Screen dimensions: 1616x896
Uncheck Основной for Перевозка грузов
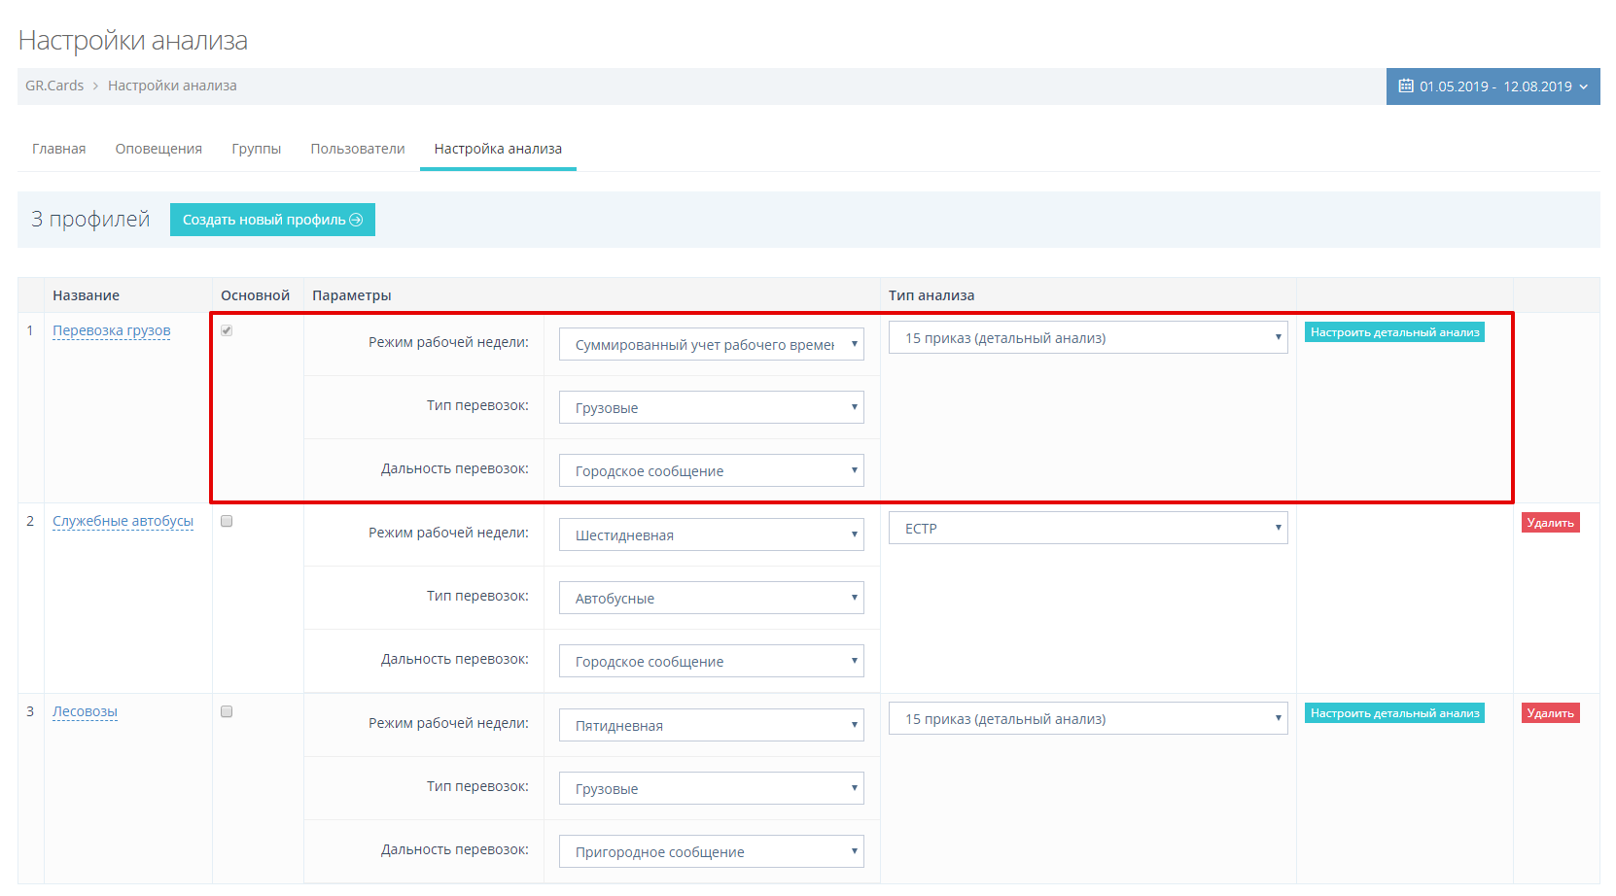[227, 330]
